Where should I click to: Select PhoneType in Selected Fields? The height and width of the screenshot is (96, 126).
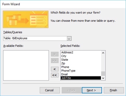tap(81, 71)
